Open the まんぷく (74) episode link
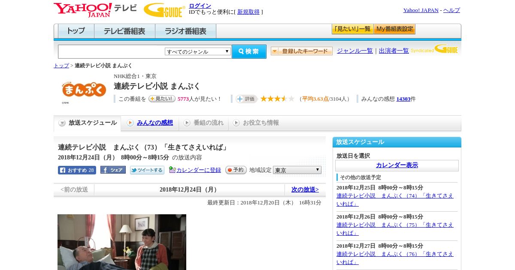 pyautogui.click(x=395, y=200)
